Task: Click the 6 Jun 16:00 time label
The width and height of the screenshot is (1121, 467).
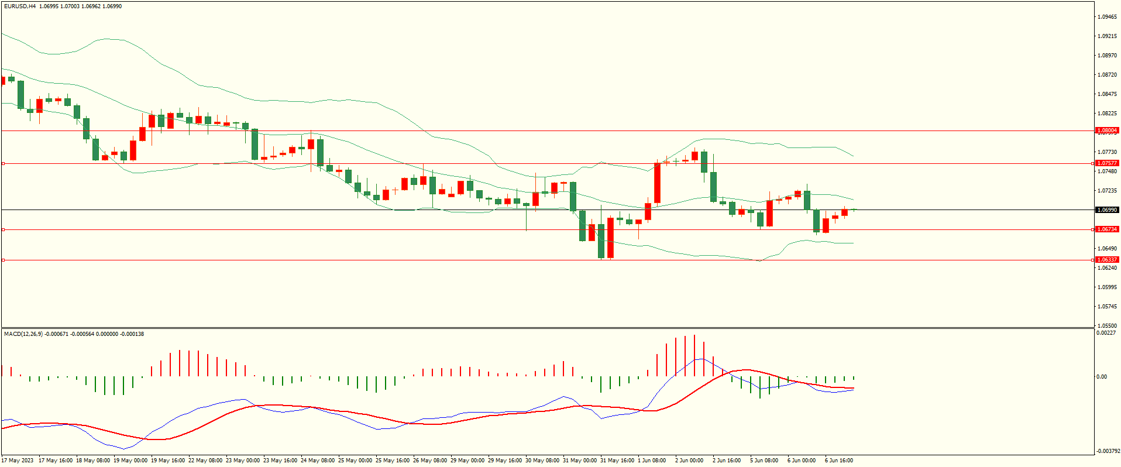Action: coord(839,461)
